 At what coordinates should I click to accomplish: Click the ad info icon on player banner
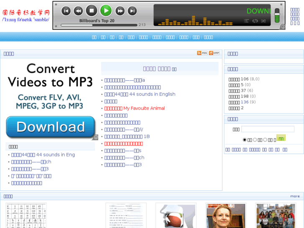283,27
